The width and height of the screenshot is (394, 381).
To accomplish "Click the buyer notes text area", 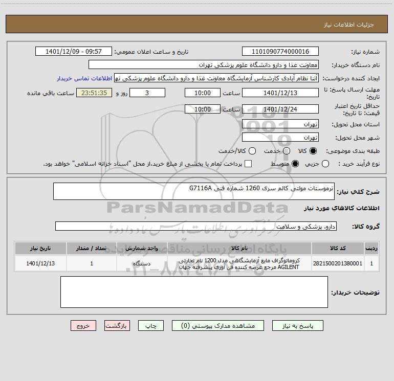I will 194,292.
